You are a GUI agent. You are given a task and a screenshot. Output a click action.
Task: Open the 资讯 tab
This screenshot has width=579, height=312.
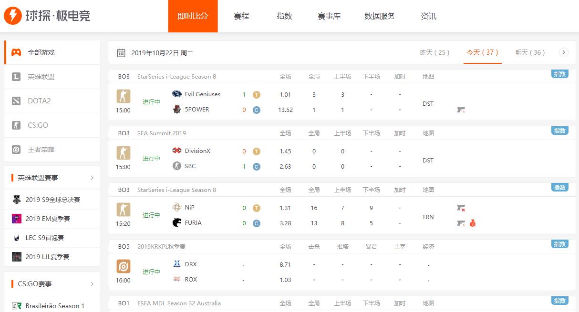[x=429, y=16]
